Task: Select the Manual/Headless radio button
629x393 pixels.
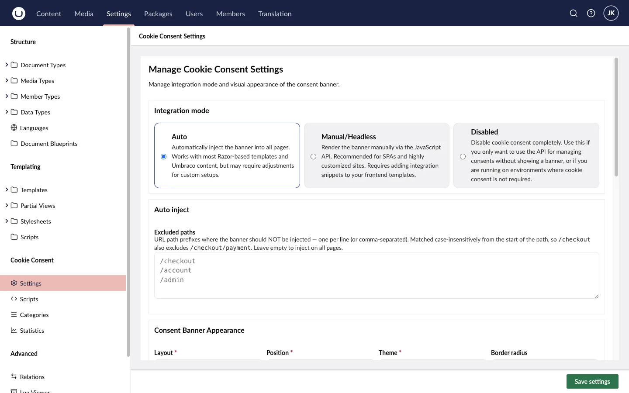Action: 314,157
